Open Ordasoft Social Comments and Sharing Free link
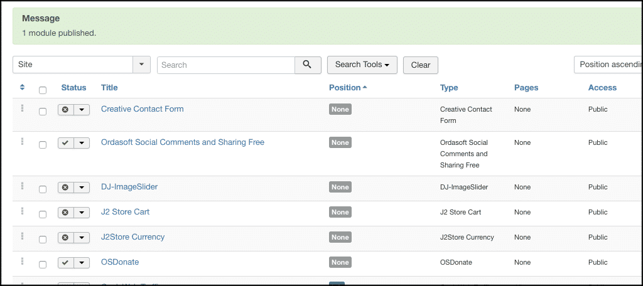The height and width of the screenshot is (286, 643). [x=183, y=142]
